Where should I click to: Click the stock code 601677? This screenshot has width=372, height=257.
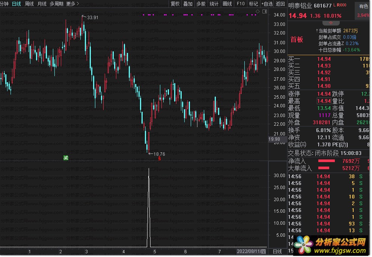coord(323,6)
